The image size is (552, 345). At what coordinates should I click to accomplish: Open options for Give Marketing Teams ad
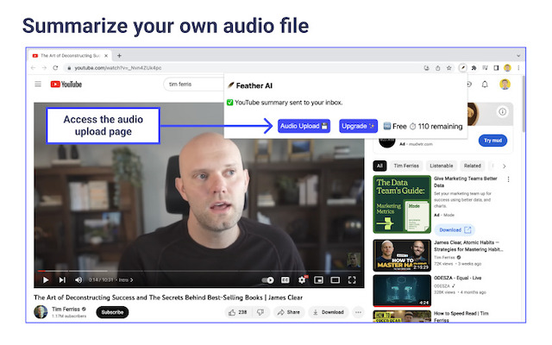pos(508,179)
